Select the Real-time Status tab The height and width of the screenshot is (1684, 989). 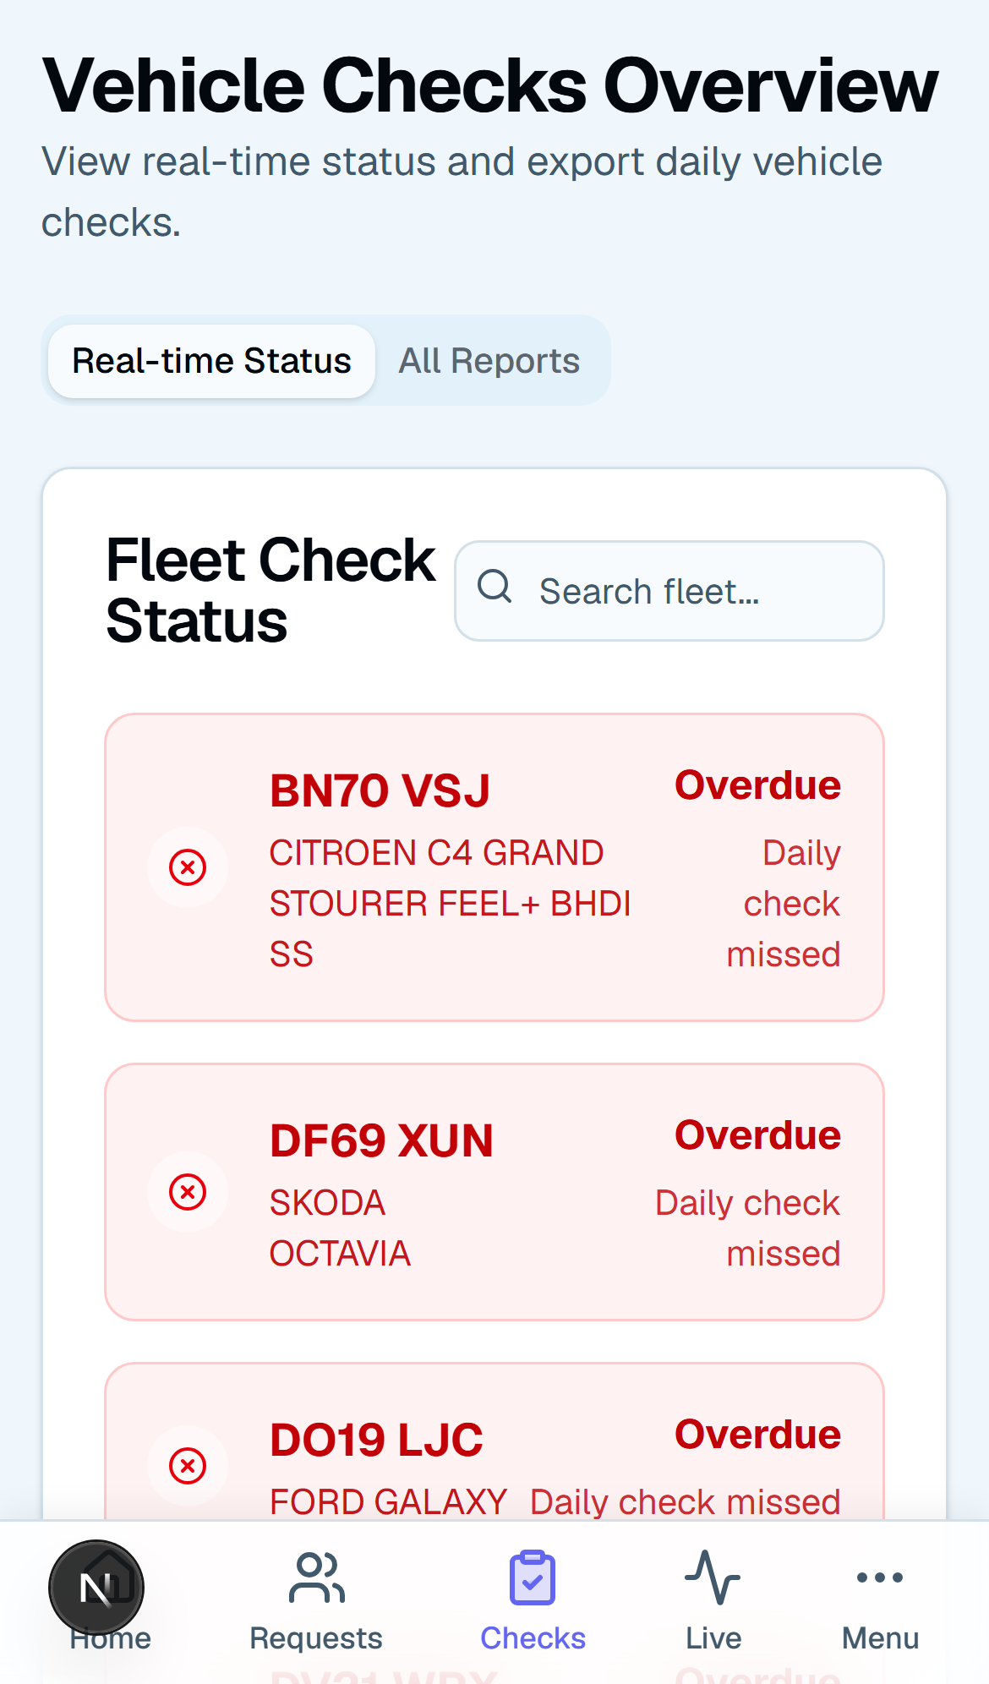(211, 361)
